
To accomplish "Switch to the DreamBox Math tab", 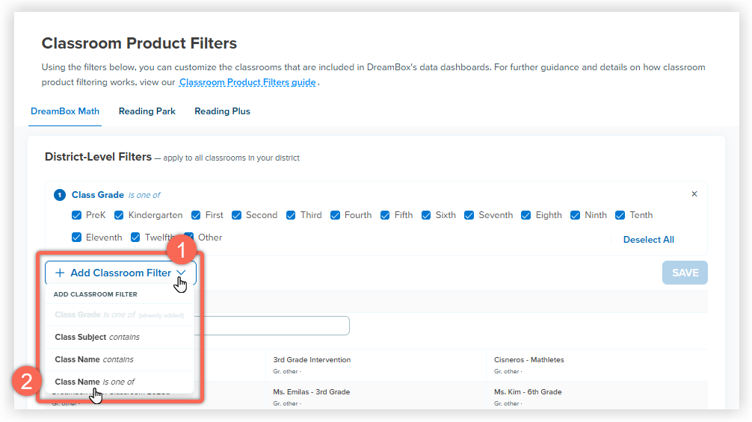I will click(x=65, y=111).
